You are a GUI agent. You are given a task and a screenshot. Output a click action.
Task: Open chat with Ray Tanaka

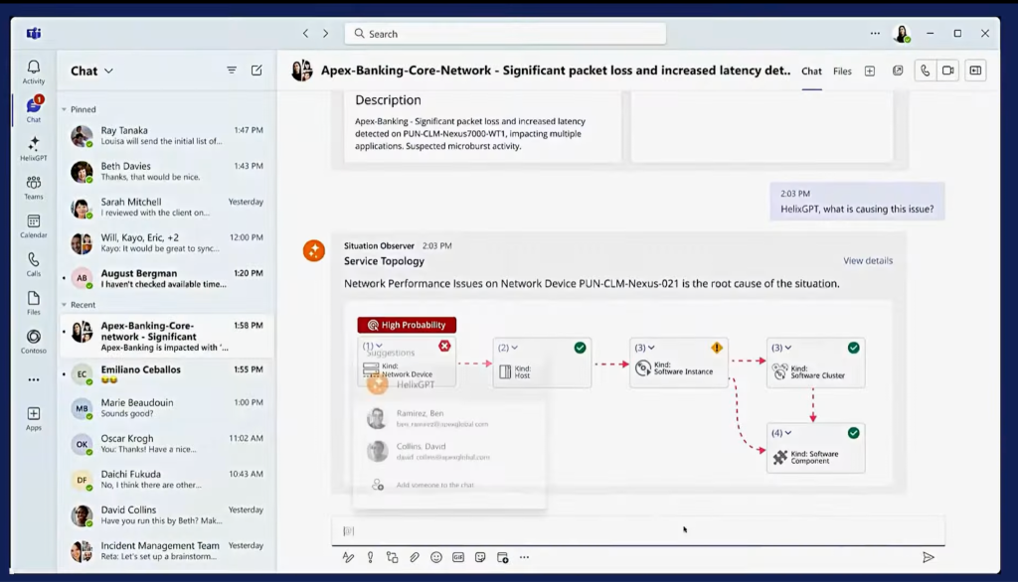pyautogui.click(x=167, y=136)
